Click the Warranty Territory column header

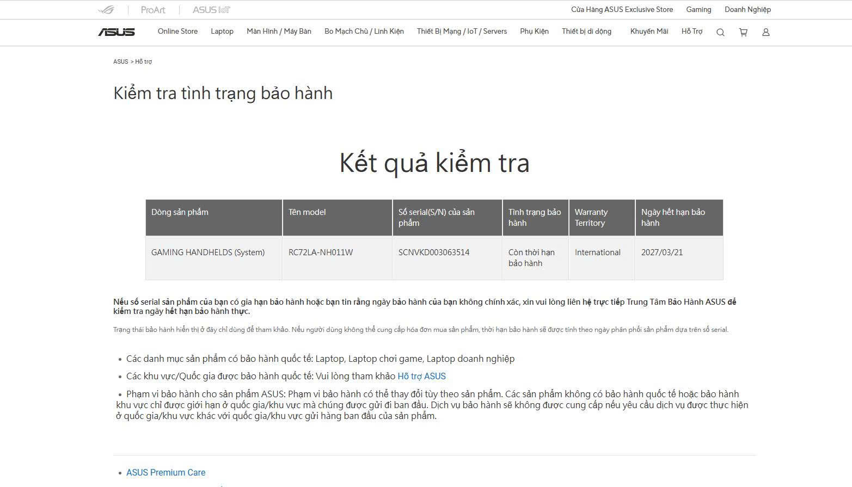click(x=602, y=218)
